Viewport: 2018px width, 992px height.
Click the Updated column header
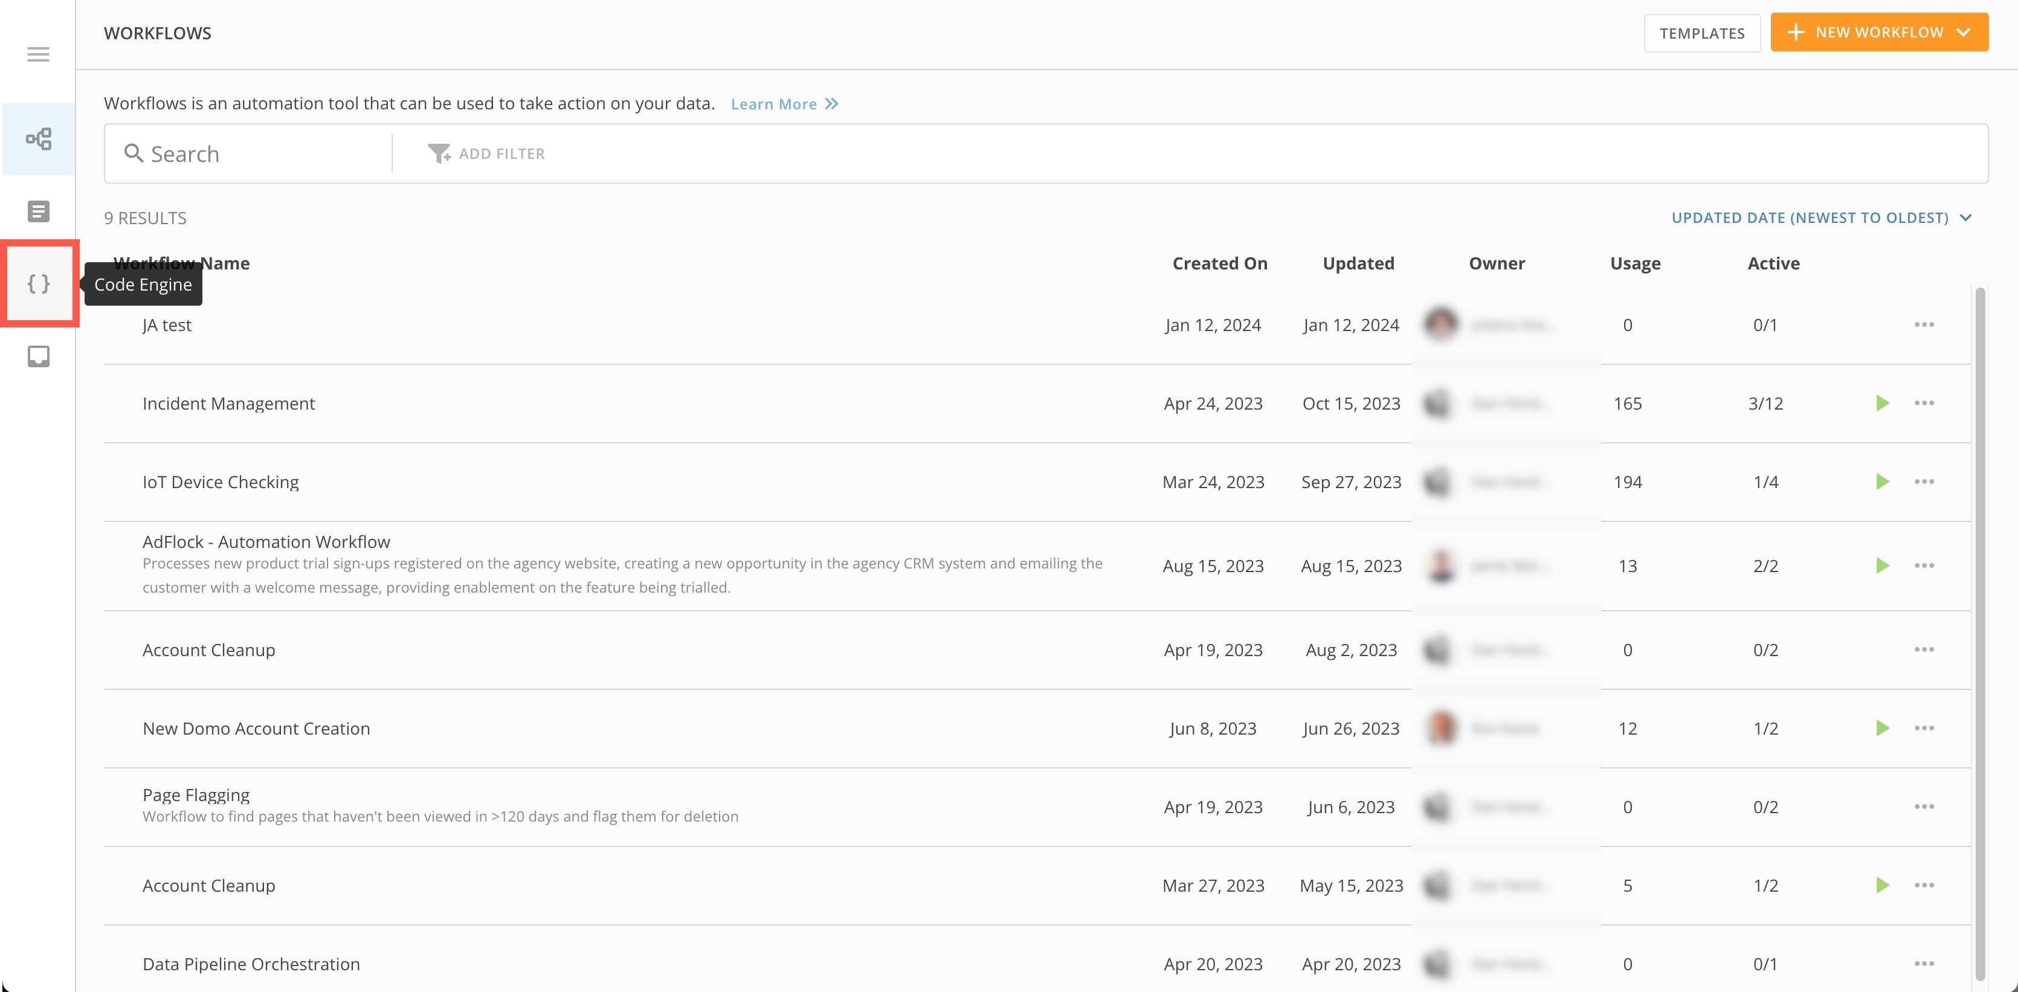(x=1358, y=263)
